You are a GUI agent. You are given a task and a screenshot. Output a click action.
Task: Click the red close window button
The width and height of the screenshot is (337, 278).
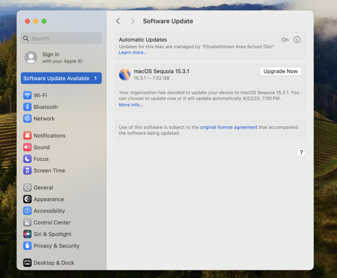[x=27, y=21]
